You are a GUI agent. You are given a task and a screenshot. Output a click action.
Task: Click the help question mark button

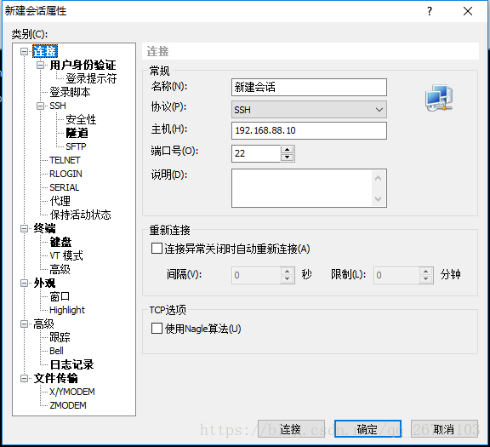[x=430, y=11]
